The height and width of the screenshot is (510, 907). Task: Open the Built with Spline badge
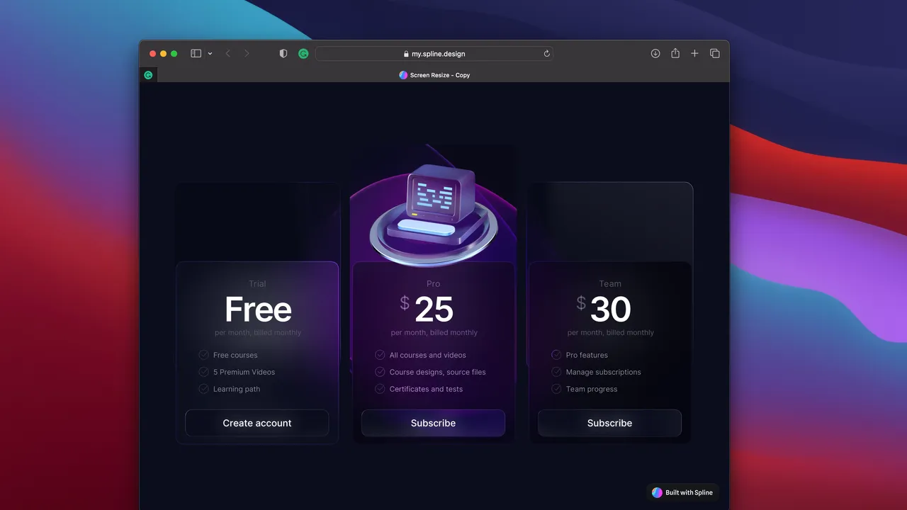(682, 492)
